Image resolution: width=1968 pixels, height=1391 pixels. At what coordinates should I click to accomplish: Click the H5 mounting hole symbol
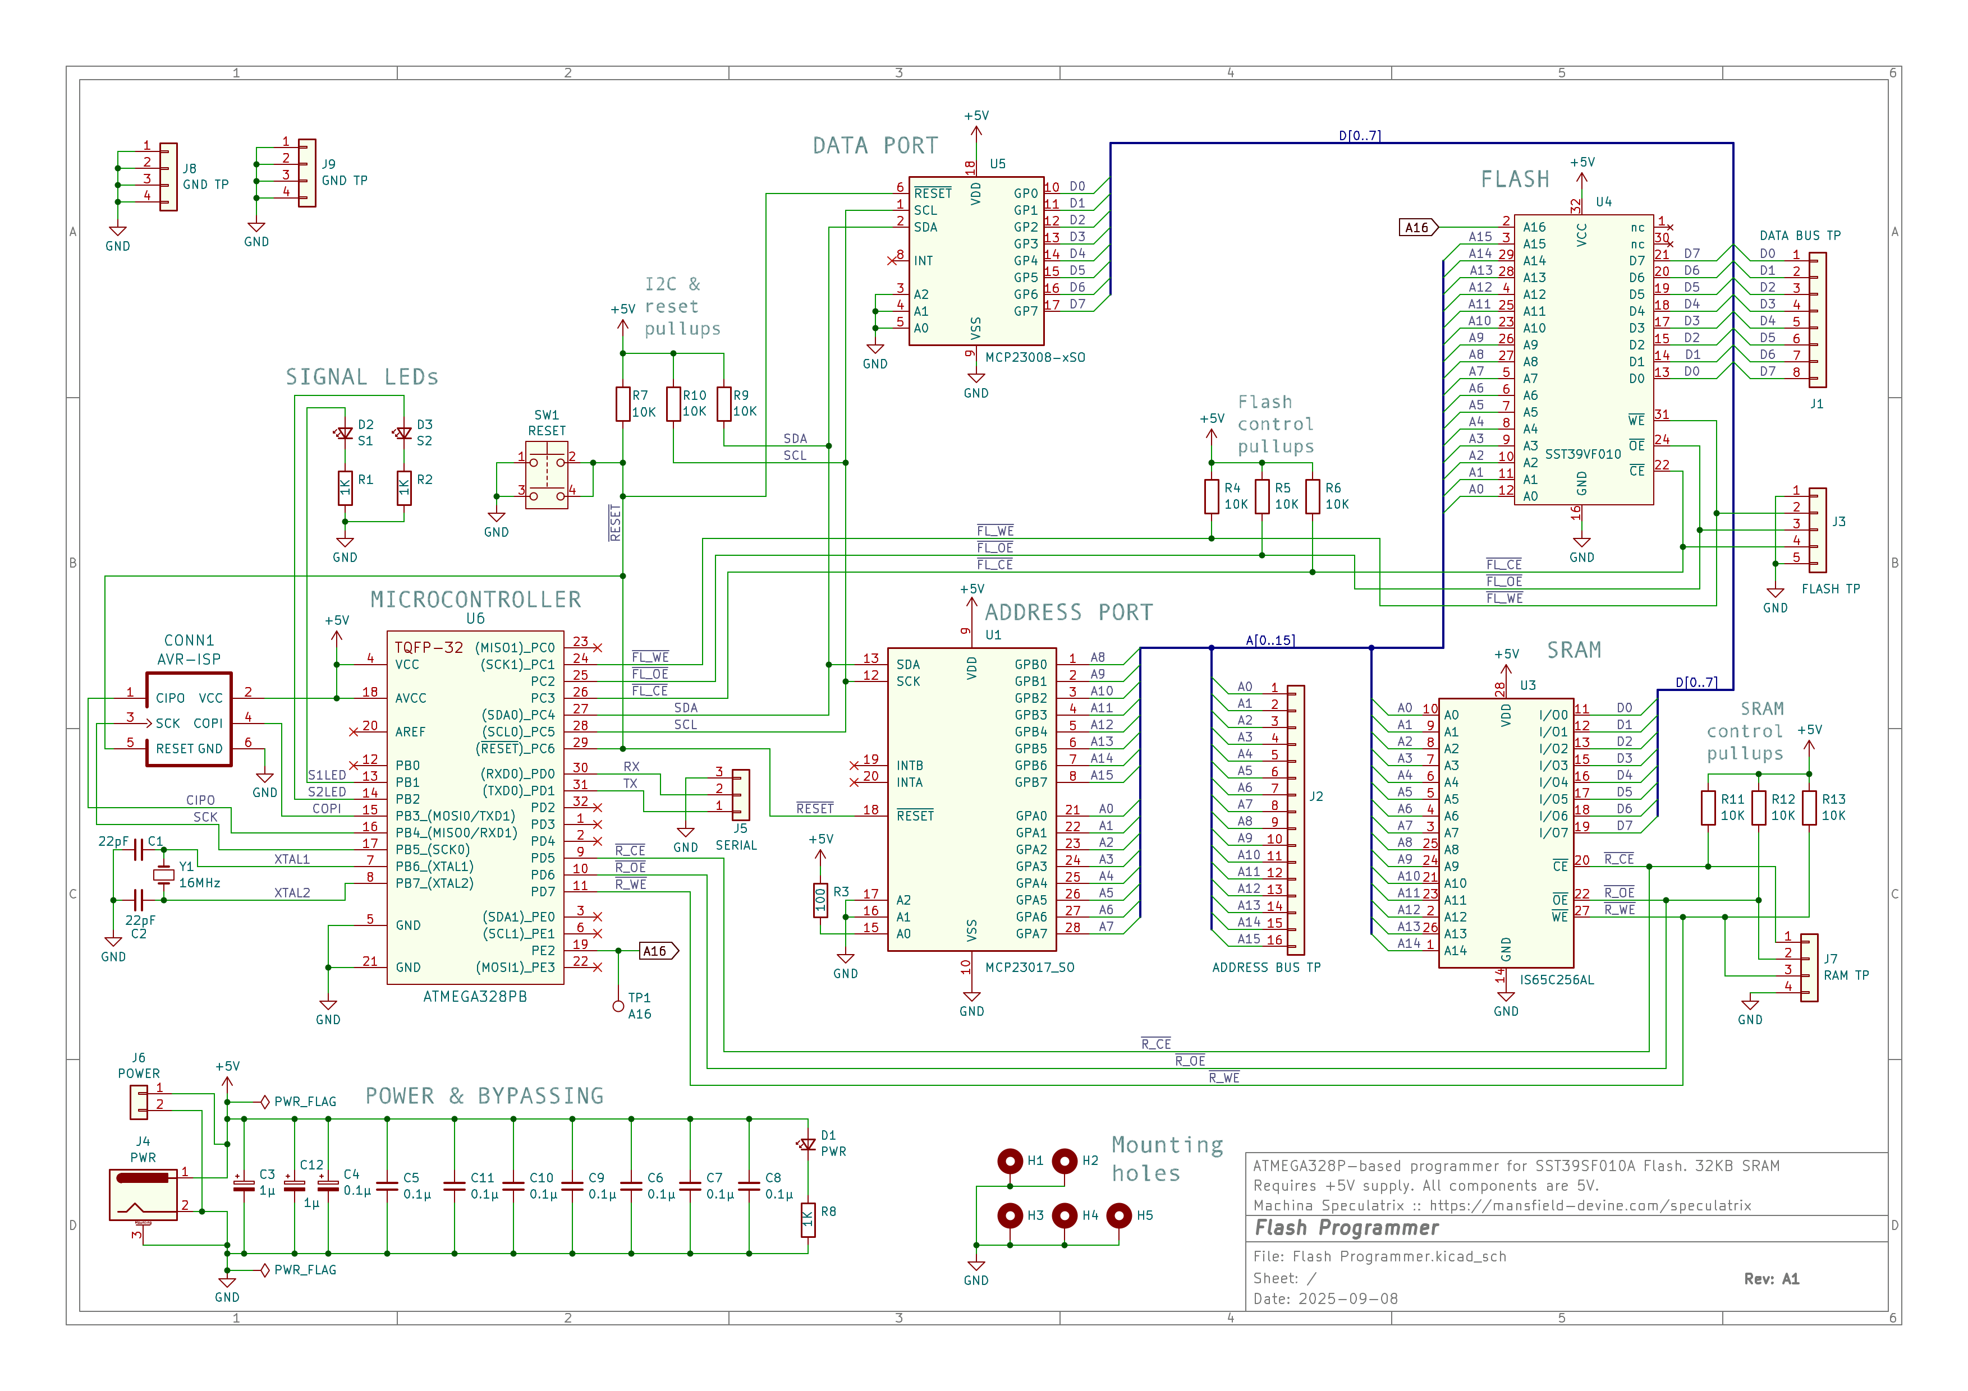tap(1118, 1215)
